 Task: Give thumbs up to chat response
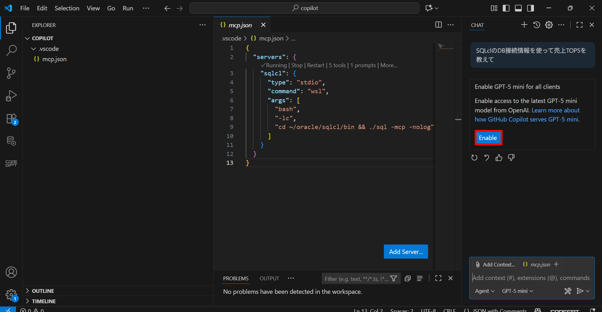coord(499,158)
